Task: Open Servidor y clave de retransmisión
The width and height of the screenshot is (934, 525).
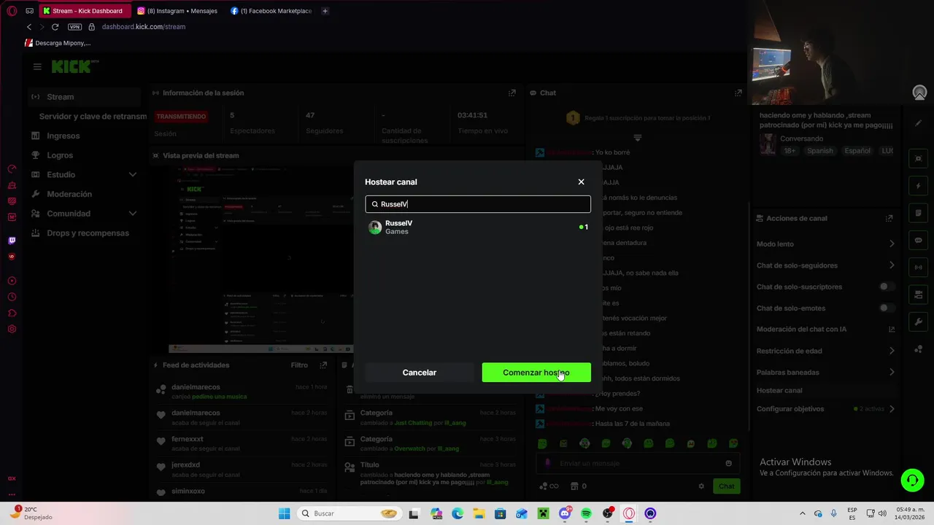Action: (93, 117)
